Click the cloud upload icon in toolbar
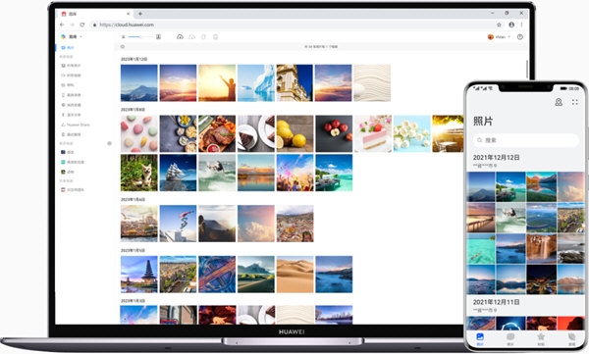Viewport: 589px width, 354px height. (180, 37)
